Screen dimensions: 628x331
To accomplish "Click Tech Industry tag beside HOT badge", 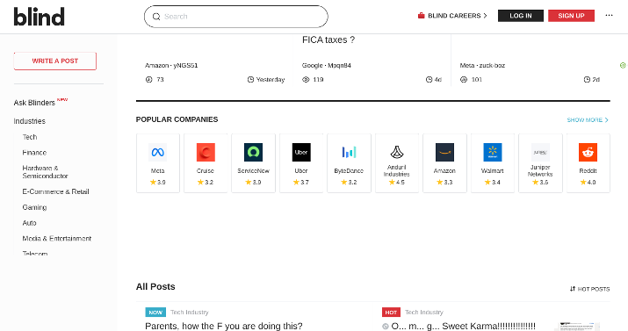I will click(x=423, y=313).
